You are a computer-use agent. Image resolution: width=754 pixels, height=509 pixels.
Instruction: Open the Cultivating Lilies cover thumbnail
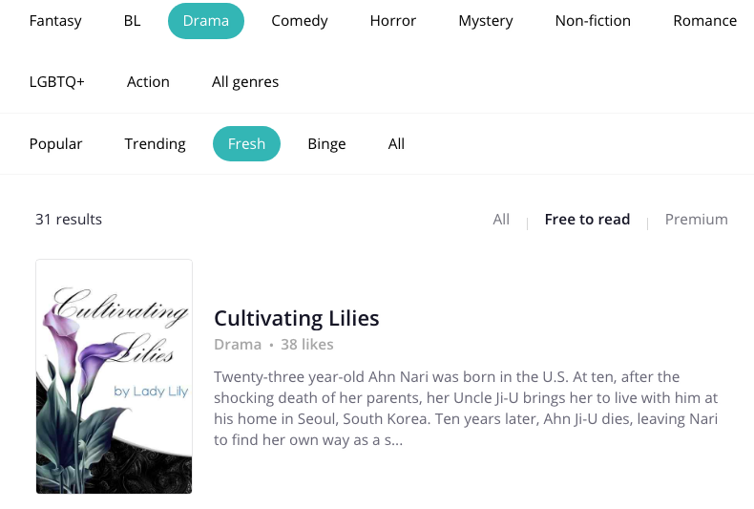point(114,376)
